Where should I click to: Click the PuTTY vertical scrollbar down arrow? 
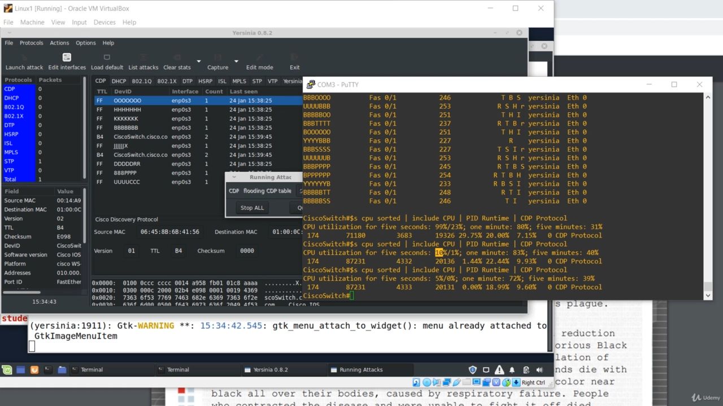[x=708, y=295]
